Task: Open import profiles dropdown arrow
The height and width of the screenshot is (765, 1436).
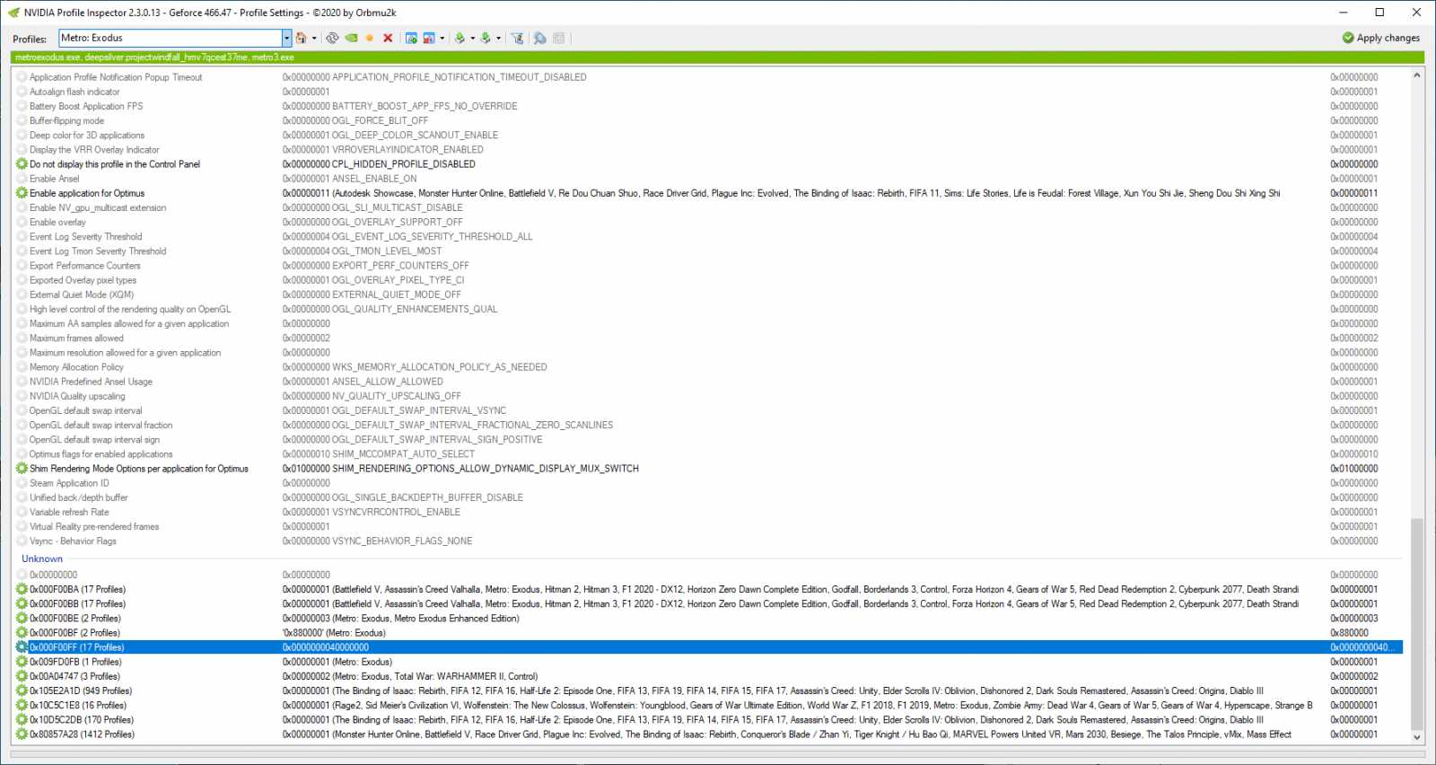Action: point(498,38)
